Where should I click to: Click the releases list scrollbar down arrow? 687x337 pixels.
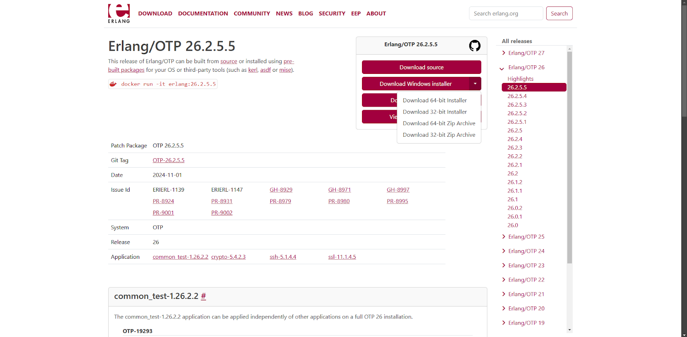coord(570,330)
